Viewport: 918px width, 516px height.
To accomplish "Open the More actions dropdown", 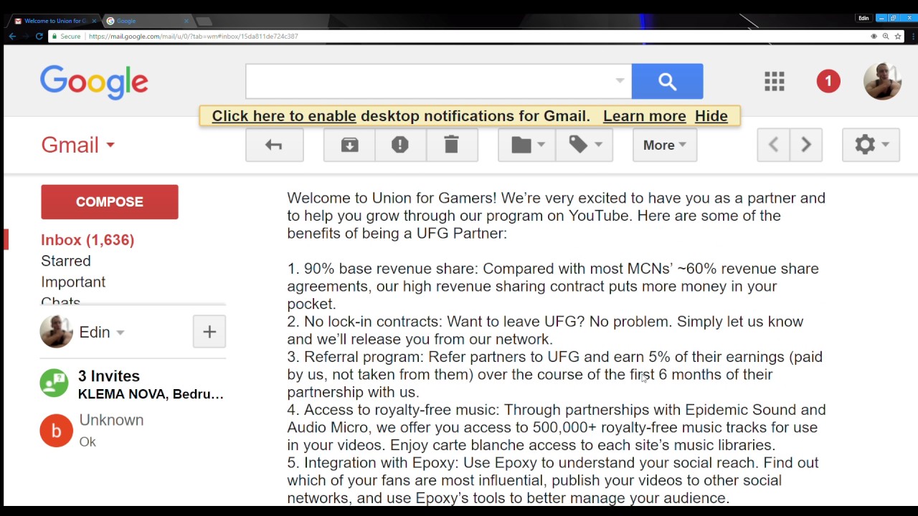I will click(665, 145).
